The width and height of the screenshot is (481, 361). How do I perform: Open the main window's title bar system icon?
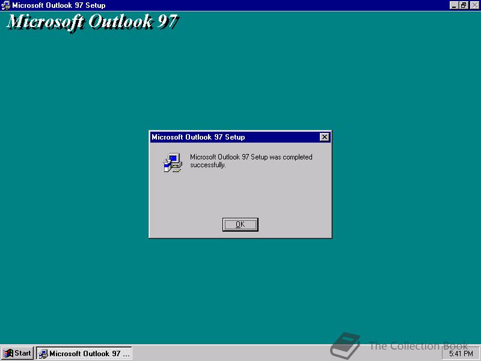(5, 5)
